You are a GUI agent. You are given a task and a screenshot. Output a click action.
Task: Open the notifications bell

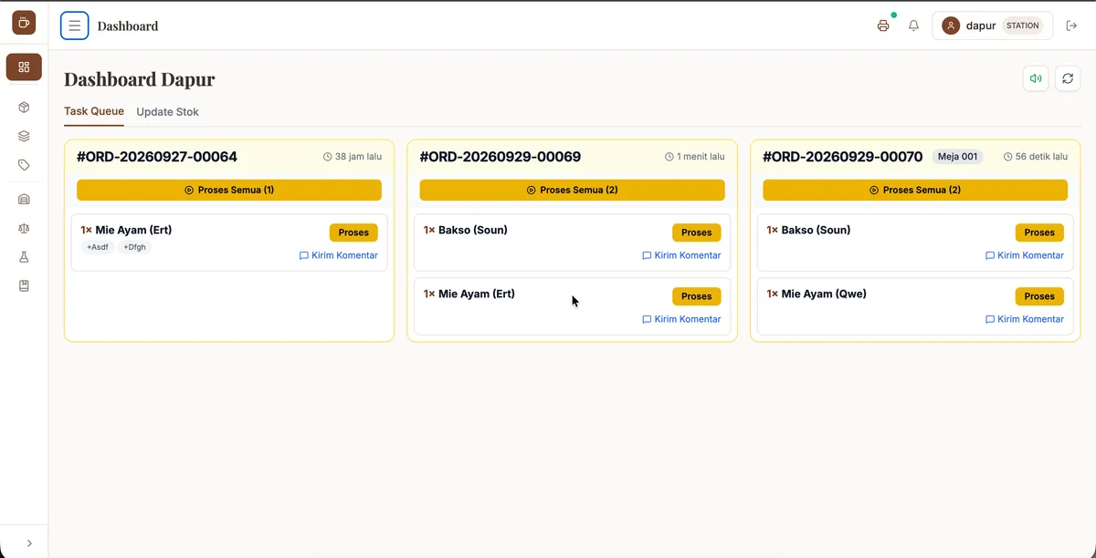913,26
